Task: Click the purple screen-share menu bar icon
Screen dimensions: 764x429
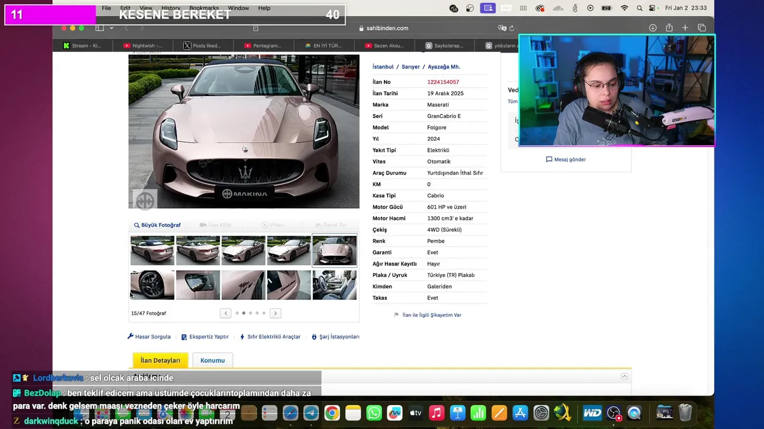Action: tap(488, 8)
